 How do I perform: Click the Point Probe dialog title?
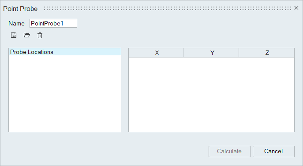[x=20, y=9]
